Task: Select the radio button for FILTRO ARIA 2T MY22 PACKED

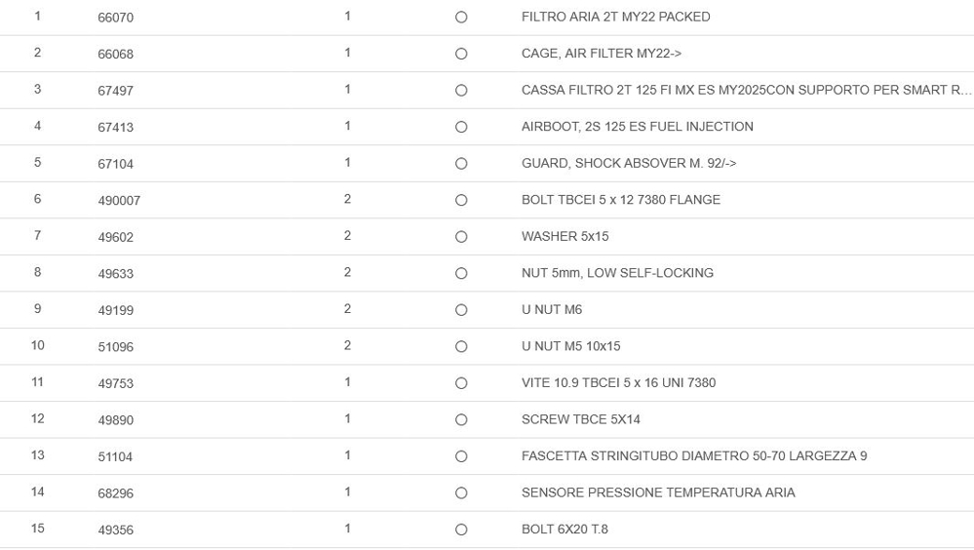Action: [461, 18]
